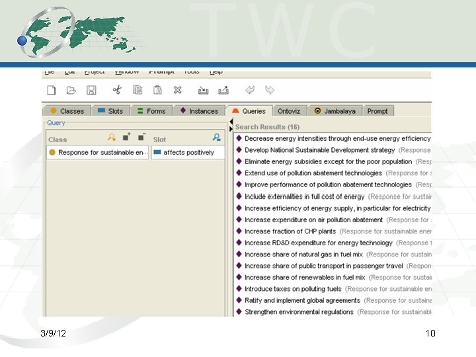Screen dimensions: 476x357
Task: Click the Revert to archived version icon
Action: point(223,90)
